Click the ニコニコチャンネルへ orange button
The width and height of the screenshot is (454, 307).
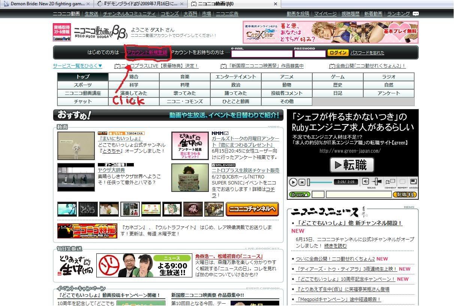tap(252, 209)
